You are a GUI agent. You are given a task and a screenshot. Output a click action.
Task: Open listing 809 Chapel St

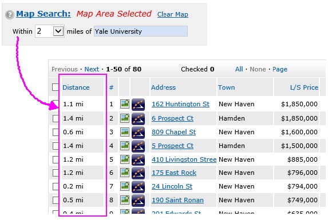click(173, 132)
